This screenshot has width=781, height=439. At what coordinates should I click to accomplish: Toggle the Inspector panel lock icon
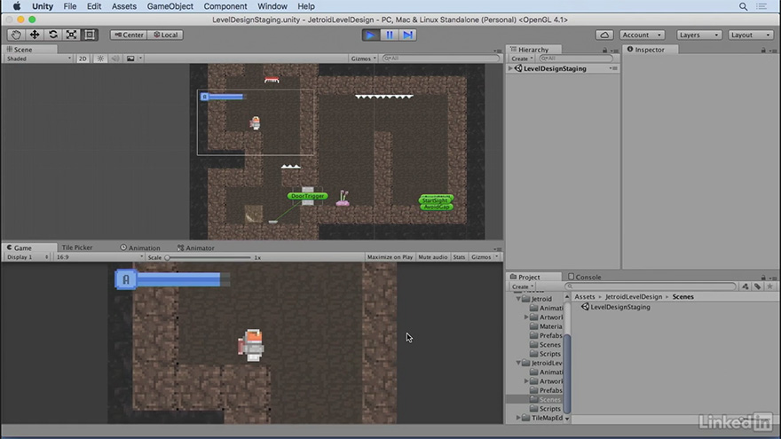[763, 51]
